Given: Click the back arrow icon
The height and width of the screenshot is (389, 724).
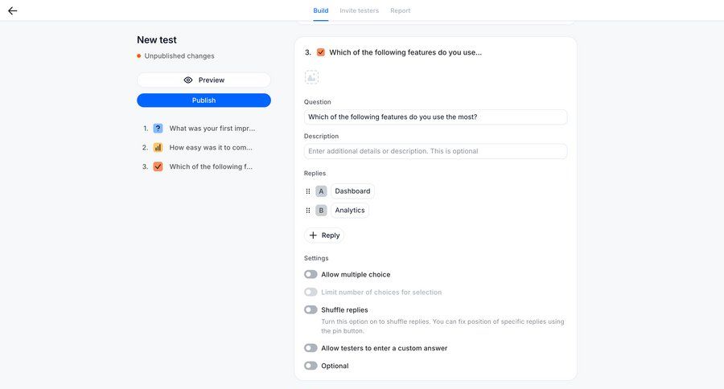Looking at the screenshot, I should tap(13, 11).
